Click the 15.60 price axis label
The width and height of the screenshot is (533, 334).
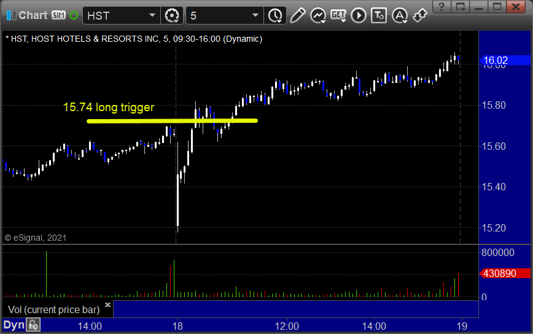tap(494, 147)
